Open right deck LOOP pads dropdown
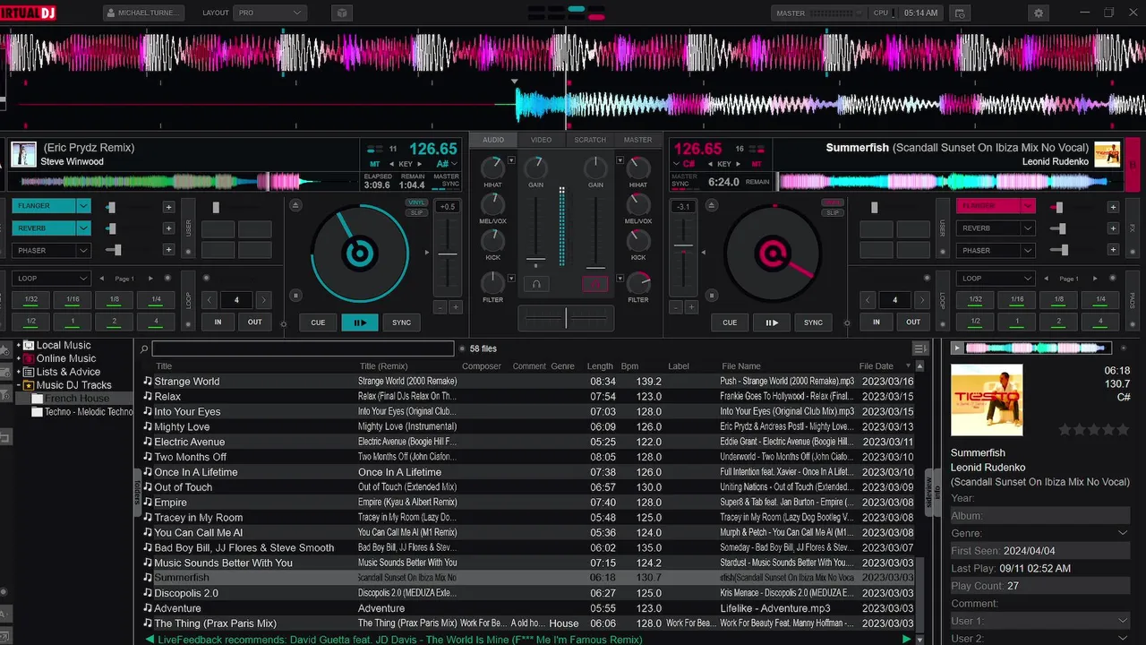1146x645 pixels. [995, 279]
